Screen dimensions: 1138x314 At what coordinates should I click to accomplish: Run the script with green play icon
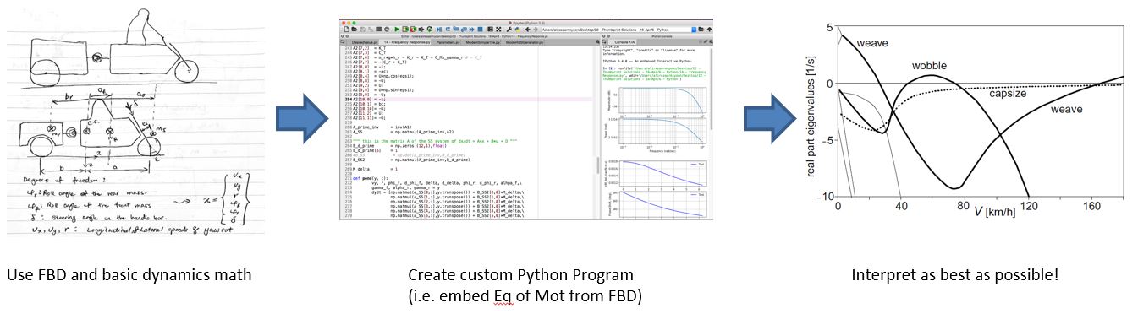coord(397,30)
